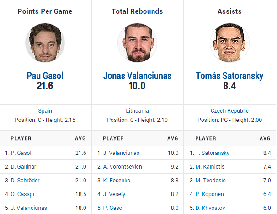Screen dimensions: 277x214
Task: Click P. Koponen in the assists ranking
Action: (x=211, y=194)
